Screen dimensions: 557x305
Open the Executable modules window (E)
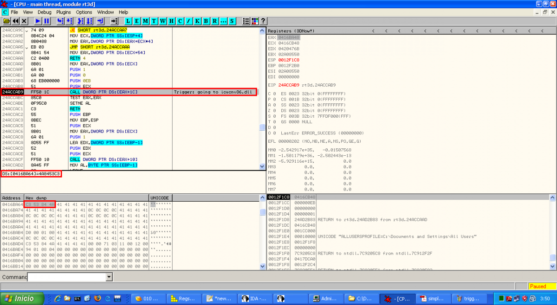coord(137,21)
